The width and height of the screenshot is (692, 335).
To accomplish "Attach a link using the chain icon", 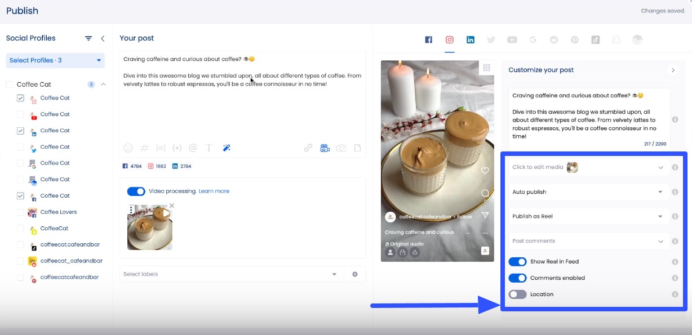I will click(x=308, y=148).
